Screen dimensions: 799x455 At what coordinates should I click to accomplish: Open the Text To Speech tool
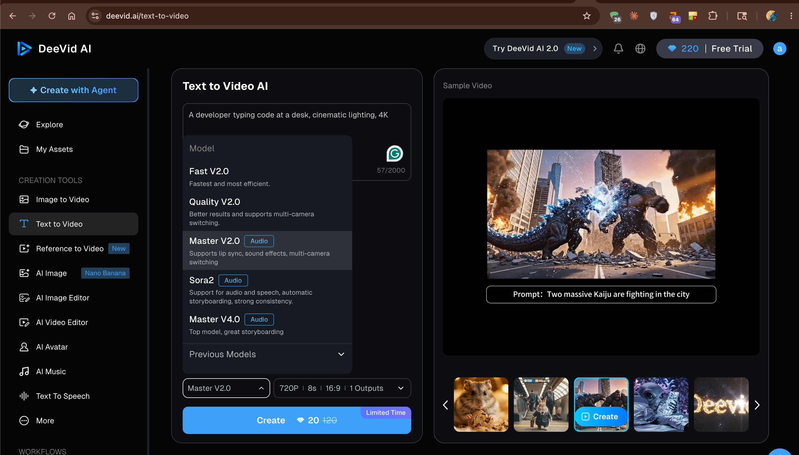[74, 396]
